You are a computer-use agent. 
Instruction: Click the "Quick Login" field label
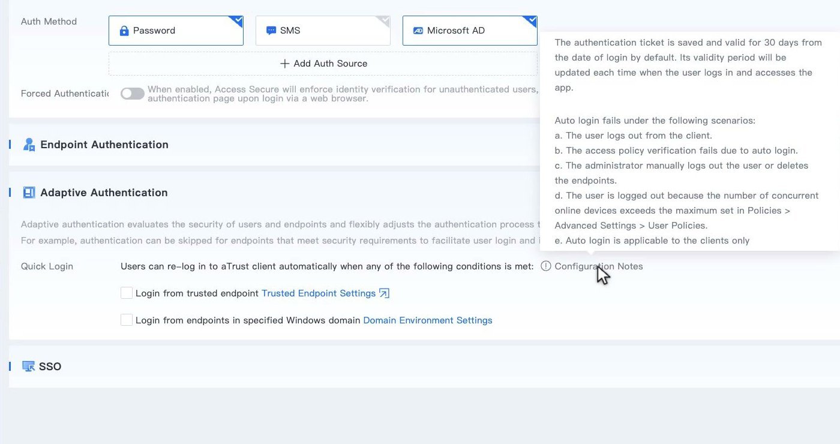click(x=47, y=266)
